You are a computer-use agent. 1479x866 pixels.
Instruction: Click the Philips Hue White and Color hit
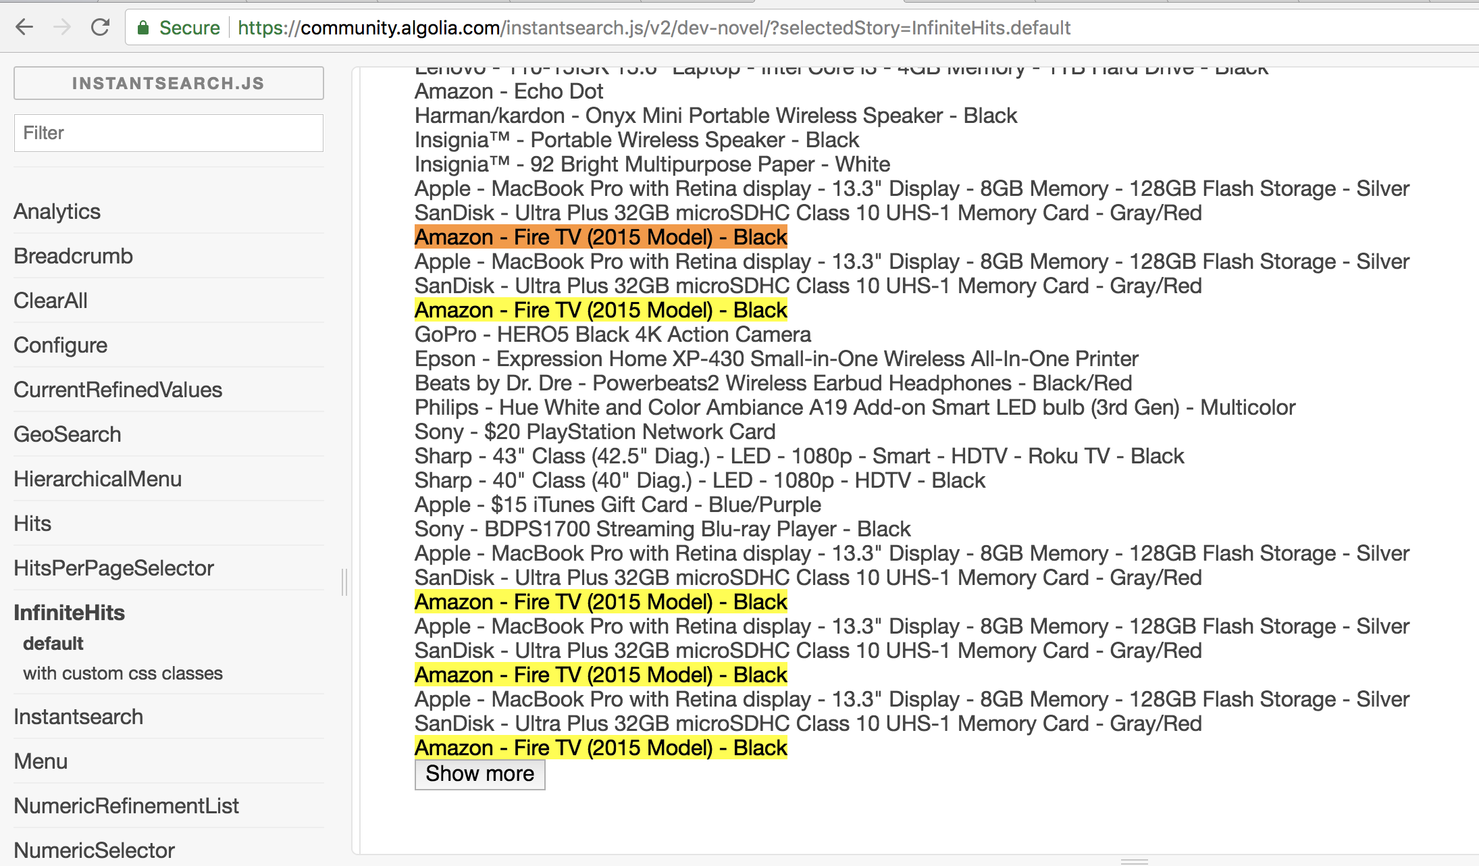coord(855,407)
